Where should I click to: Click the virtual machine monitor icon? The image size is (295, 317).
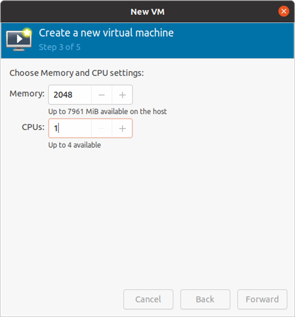17,41
